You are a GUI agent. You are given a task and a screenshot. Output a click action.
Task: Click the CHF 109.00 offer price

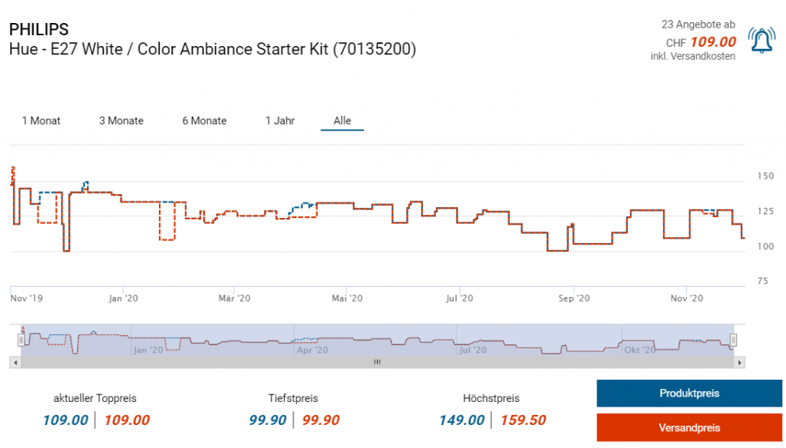(x=713, y=42)
